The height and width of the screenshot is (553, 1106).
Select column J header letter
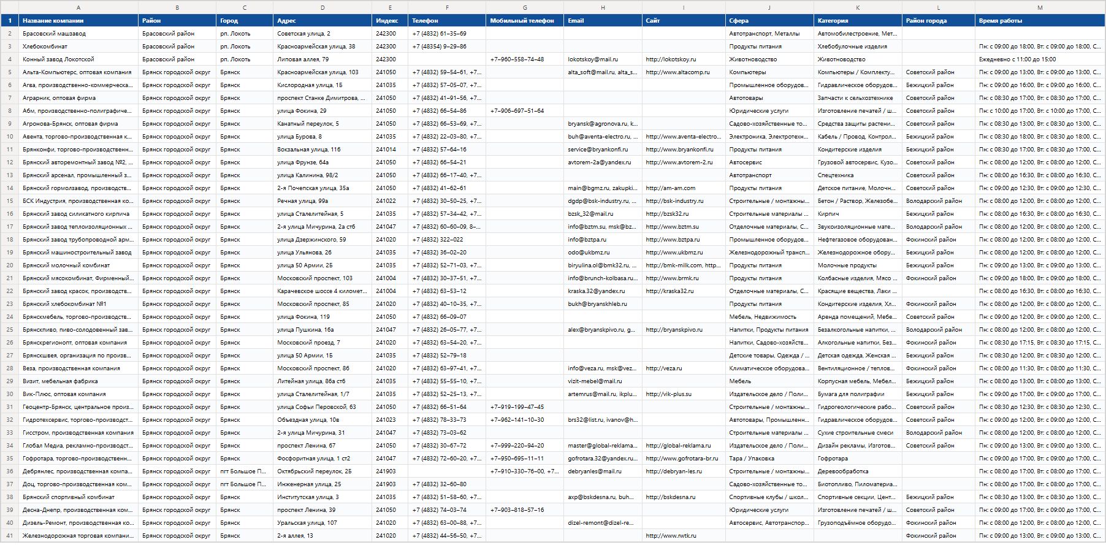click(x=769, y=7)
